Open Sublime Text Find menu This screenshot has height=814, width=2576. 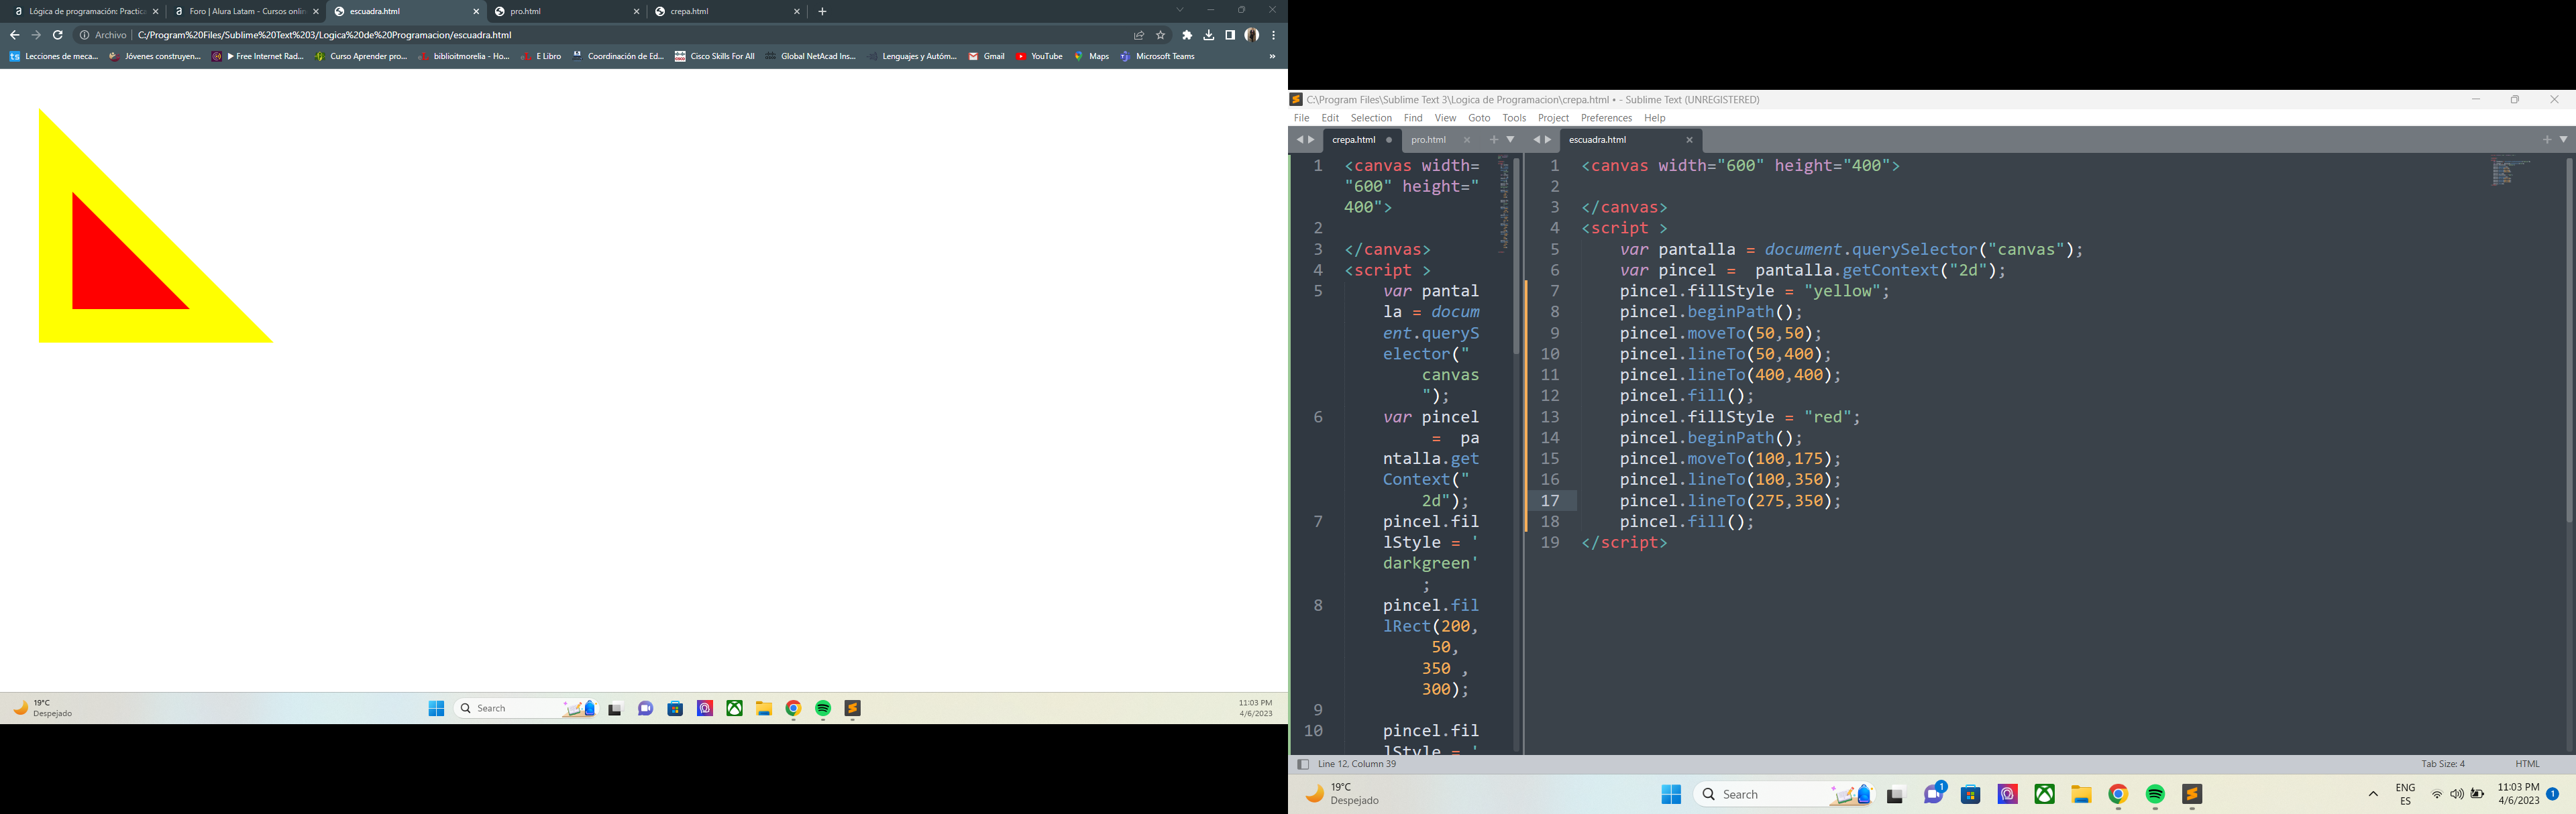pyautogui.click(x=1413, y=118)
